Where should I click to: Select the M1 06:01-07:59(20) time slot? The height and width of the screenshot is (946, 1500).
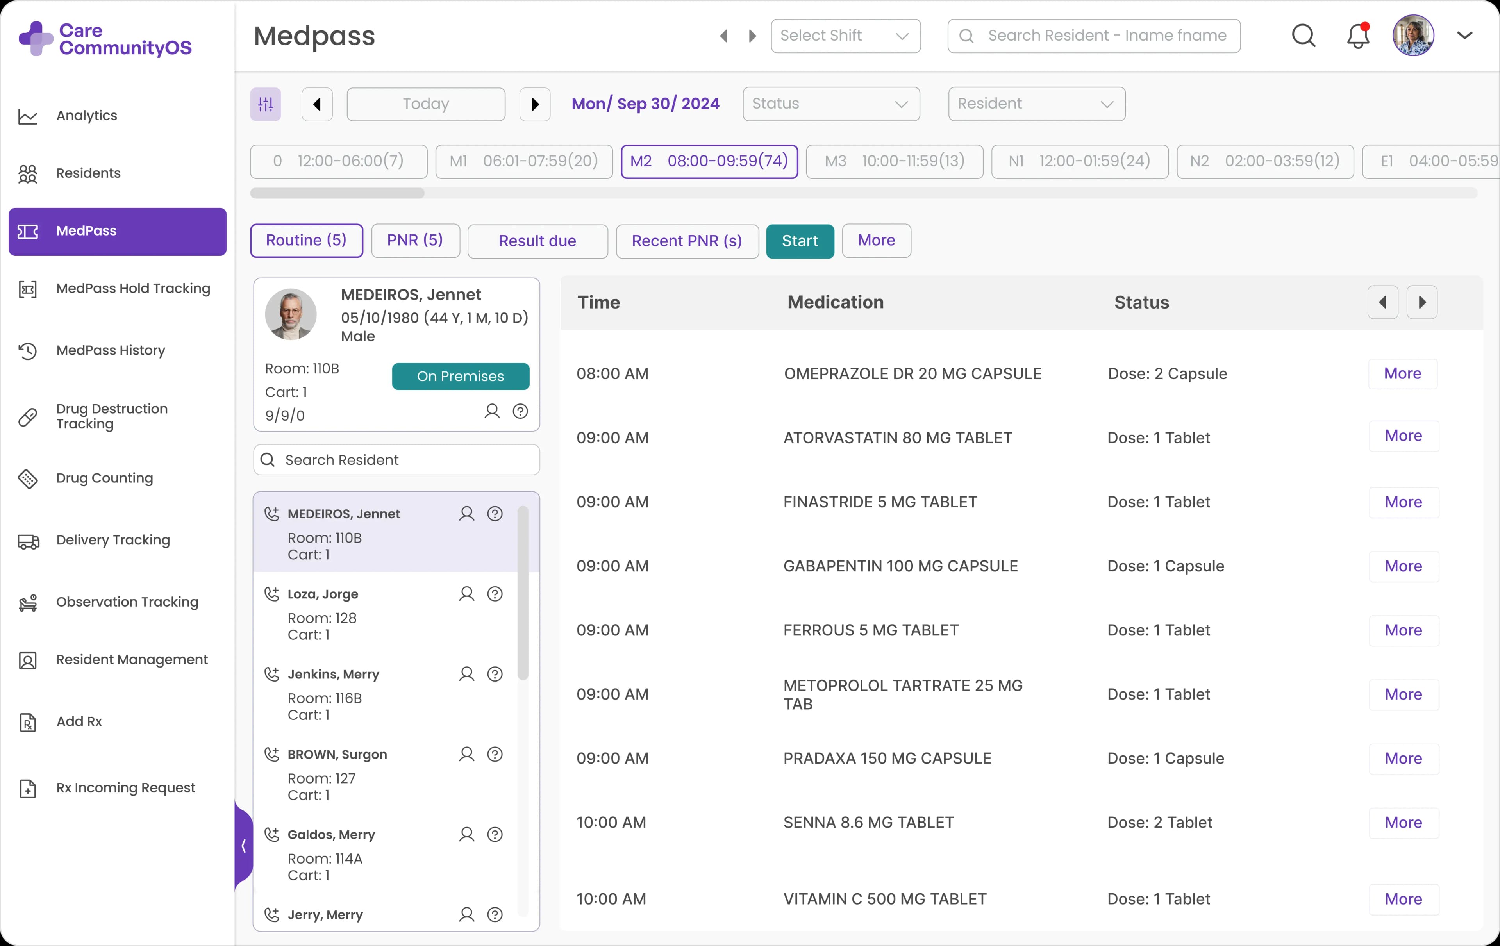coord(524,161)
